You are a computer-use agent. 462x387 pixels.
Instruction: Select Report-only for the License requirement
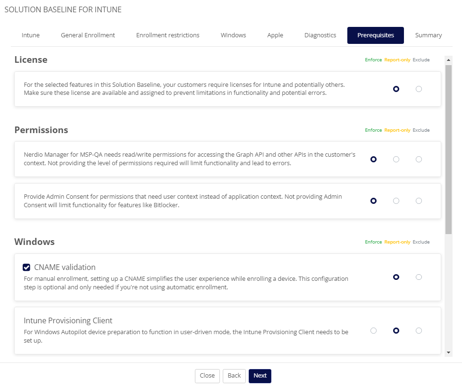point(396,89)
